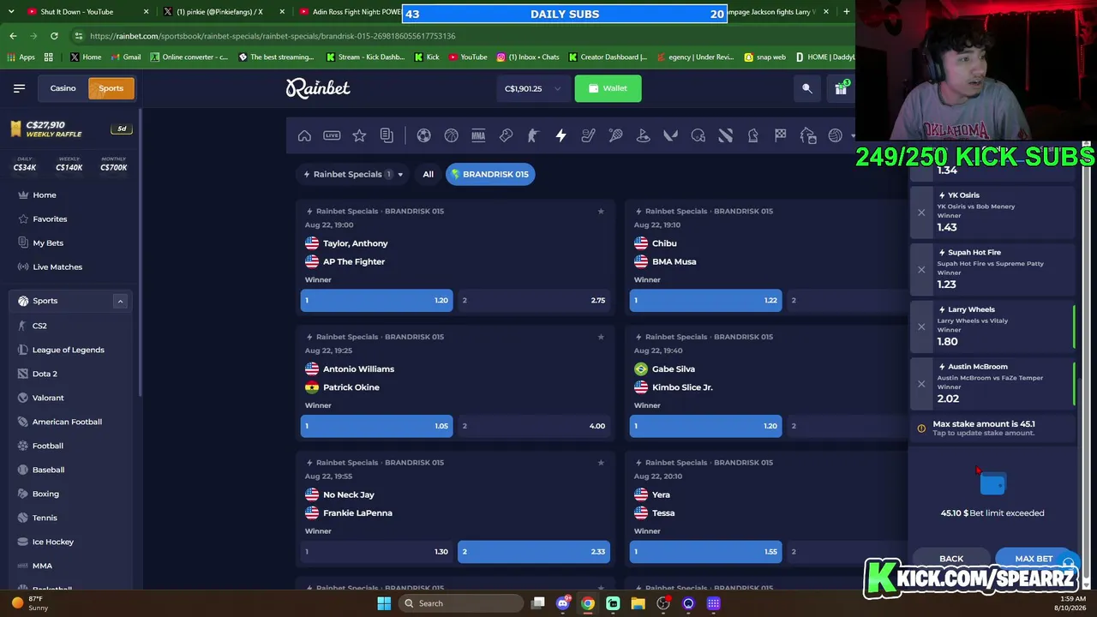Open the Windows Start menu
Image resolution: width=1097 pixels, height=617 pixels.
pyautogui.click(x=384, y=603)
